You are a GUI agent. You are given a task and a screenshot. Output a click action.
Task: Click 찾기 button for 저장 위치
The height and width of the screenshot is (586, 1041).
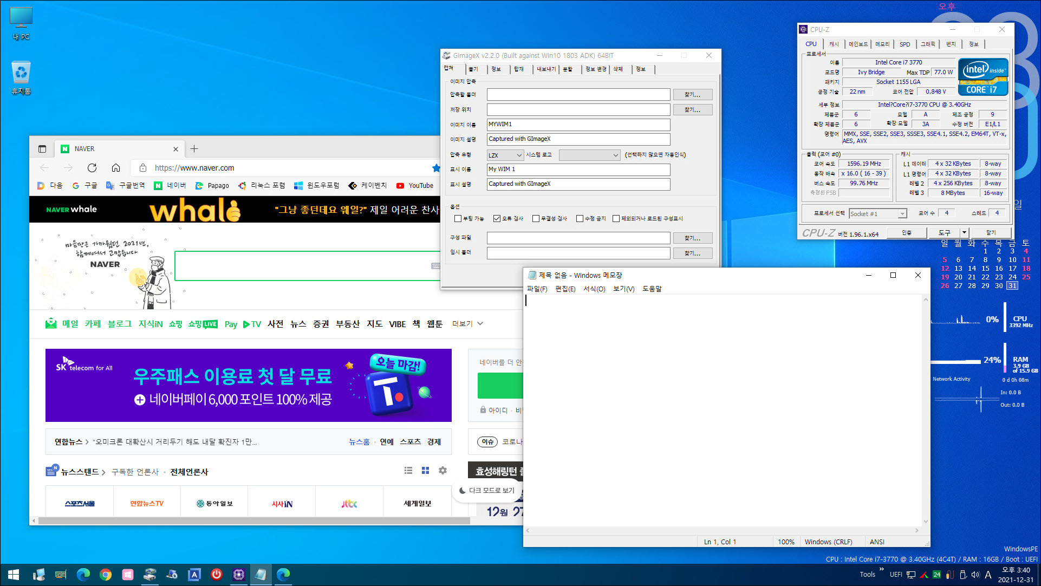tap(692, 110)
